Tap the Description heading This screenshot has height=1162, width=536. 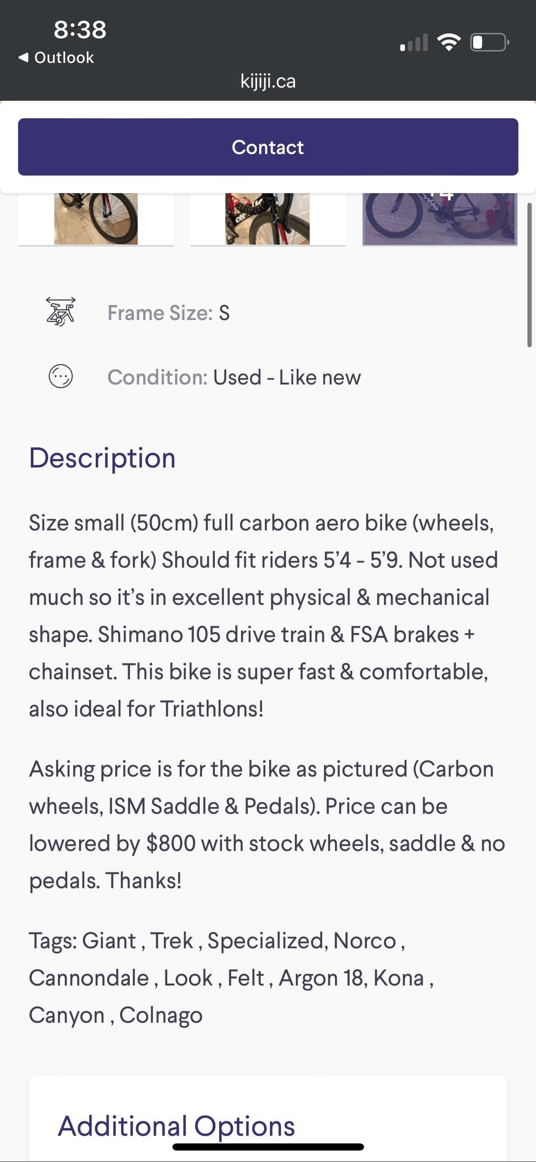click(102, 458)
